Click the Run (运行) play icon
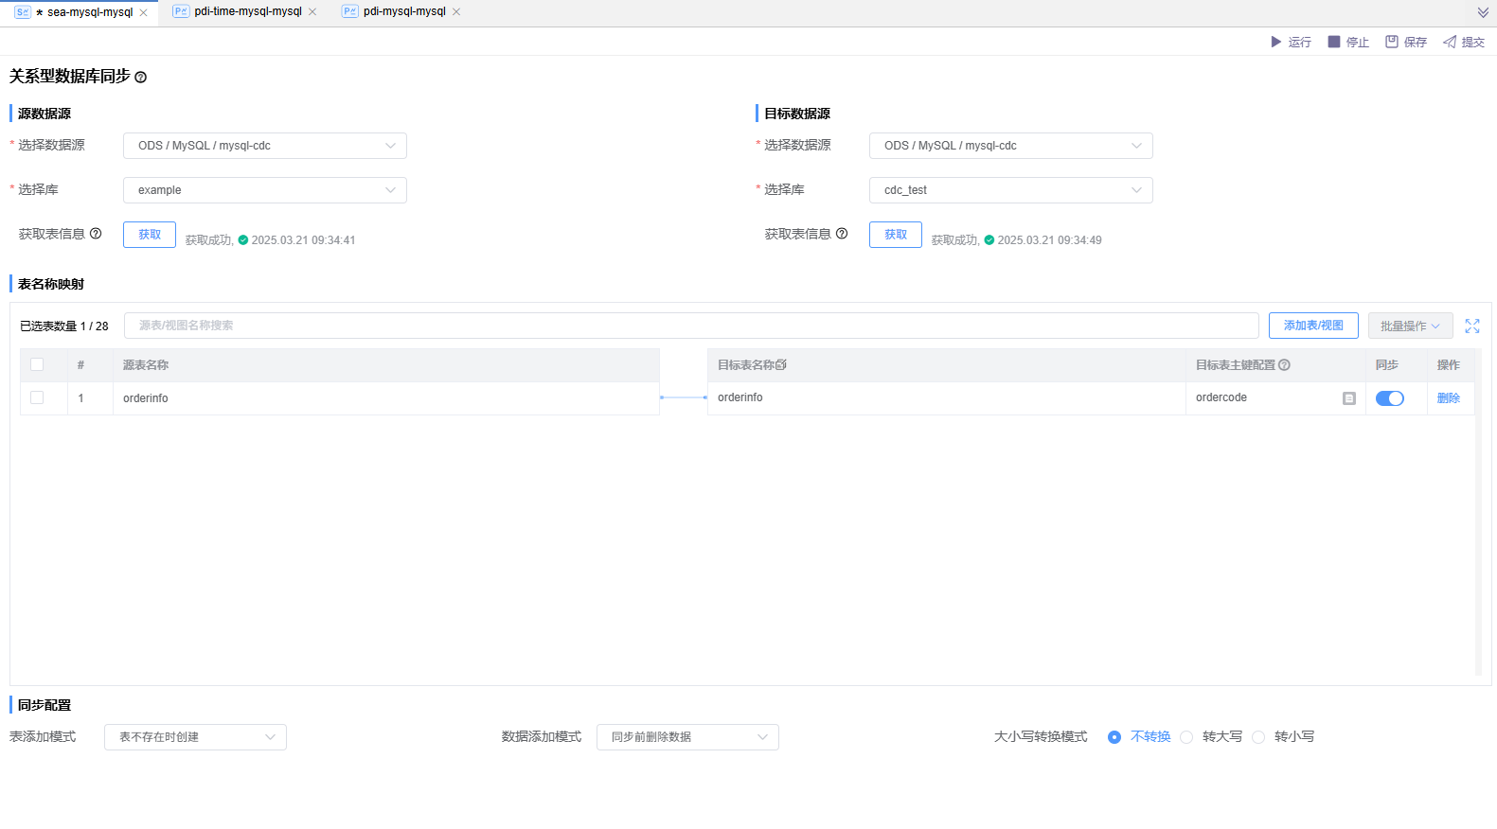Image resolution: width=1497 pixels, height=829 pixels. pyautogui.click(x=1275, y=42)
